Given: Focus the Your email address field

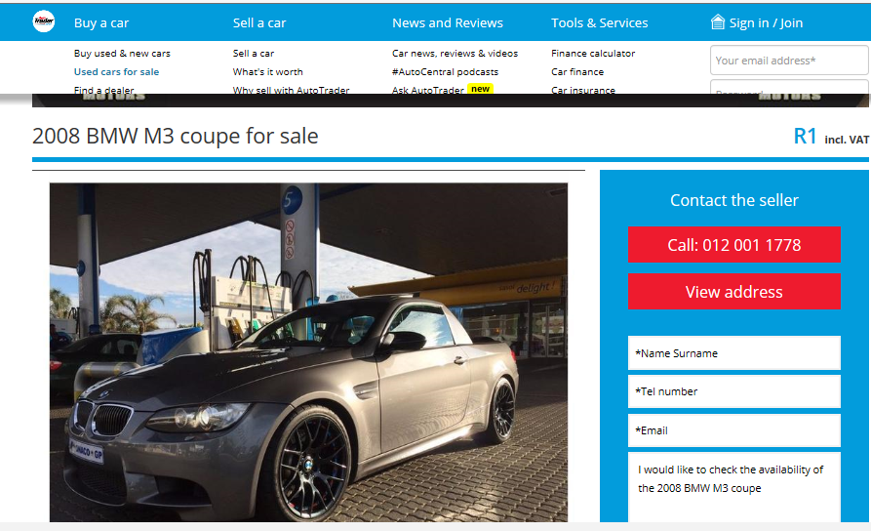Looking at the screenshot, I should click(x=789, y=61).
